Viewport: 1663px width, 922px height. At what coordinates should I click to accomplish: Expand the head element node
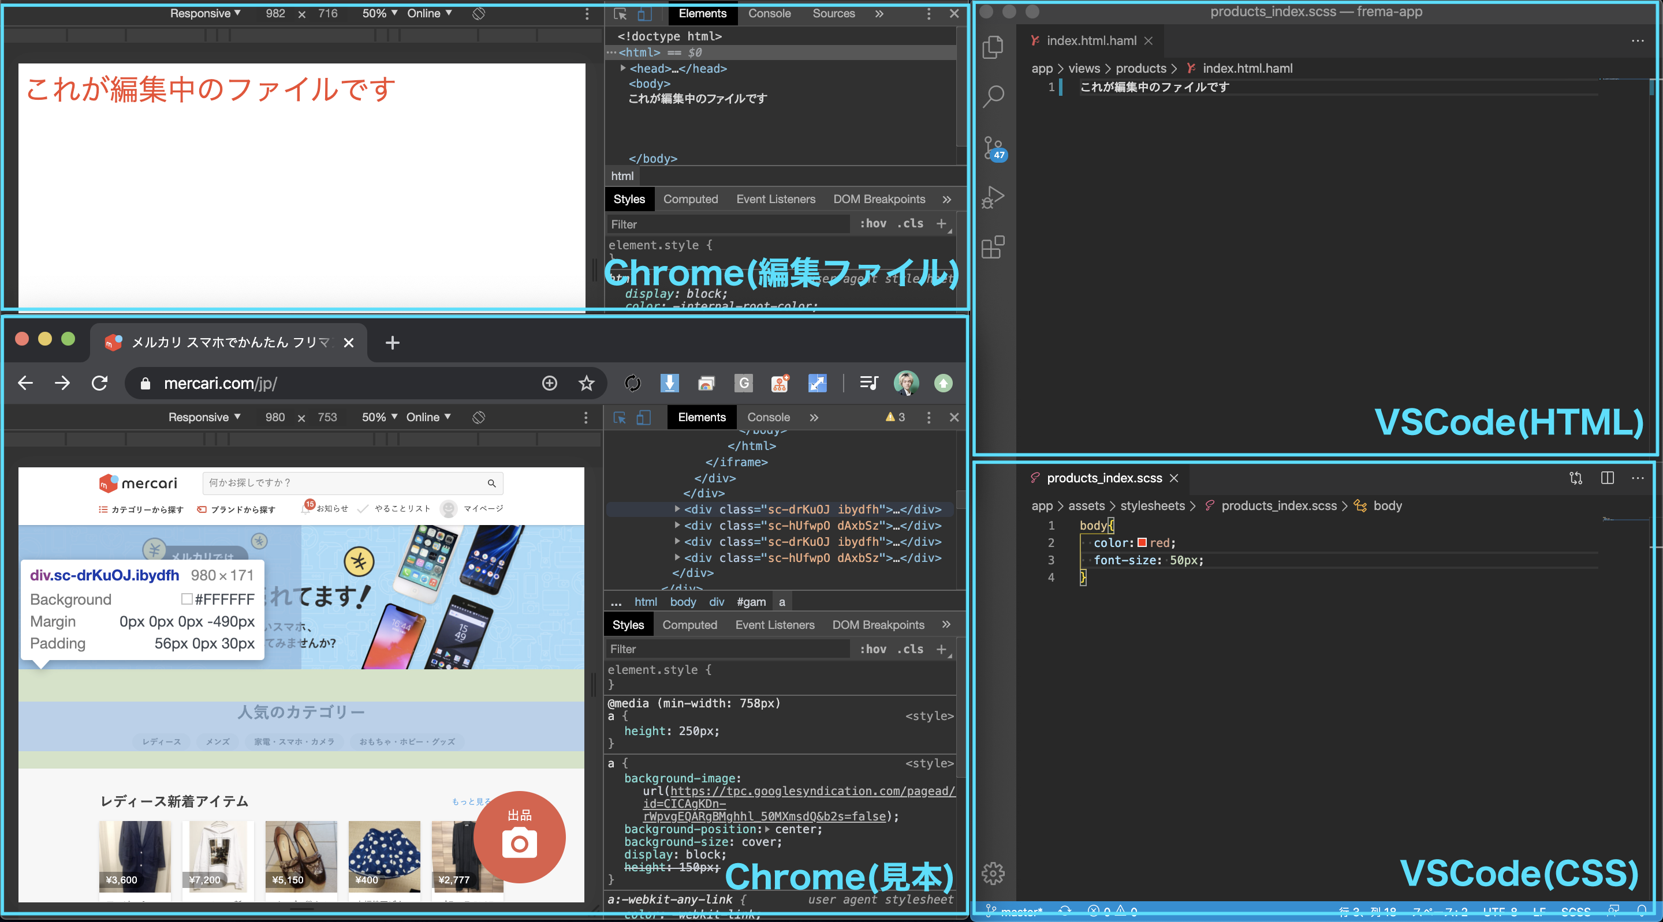[623, 69]
